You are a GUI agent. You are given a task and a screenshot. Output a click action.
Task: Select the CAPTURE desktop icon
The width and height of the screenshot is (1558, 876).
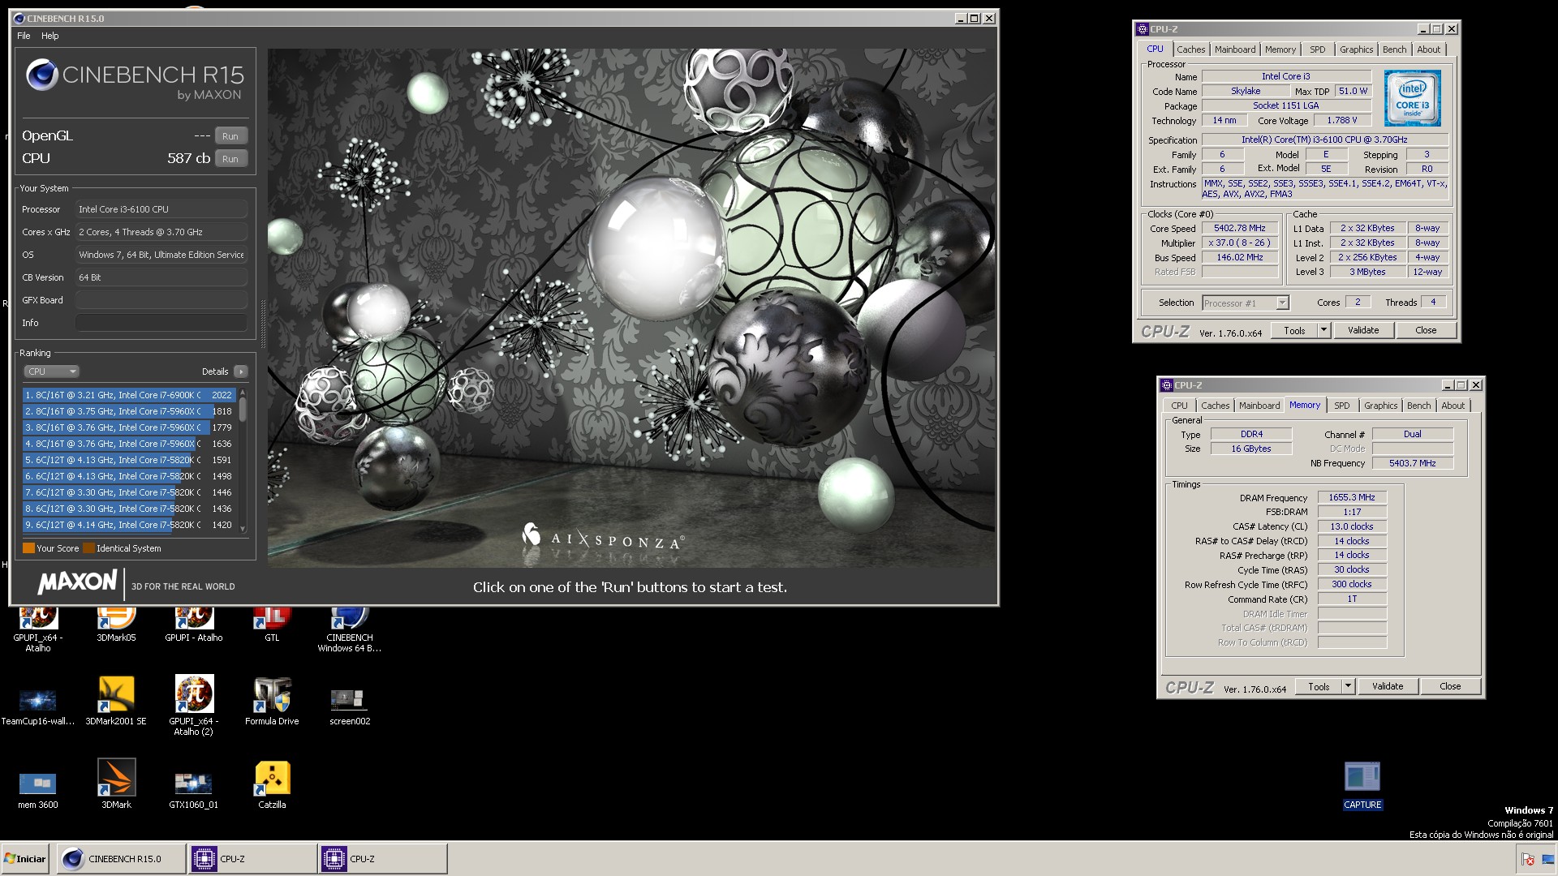coord(1362,785)
